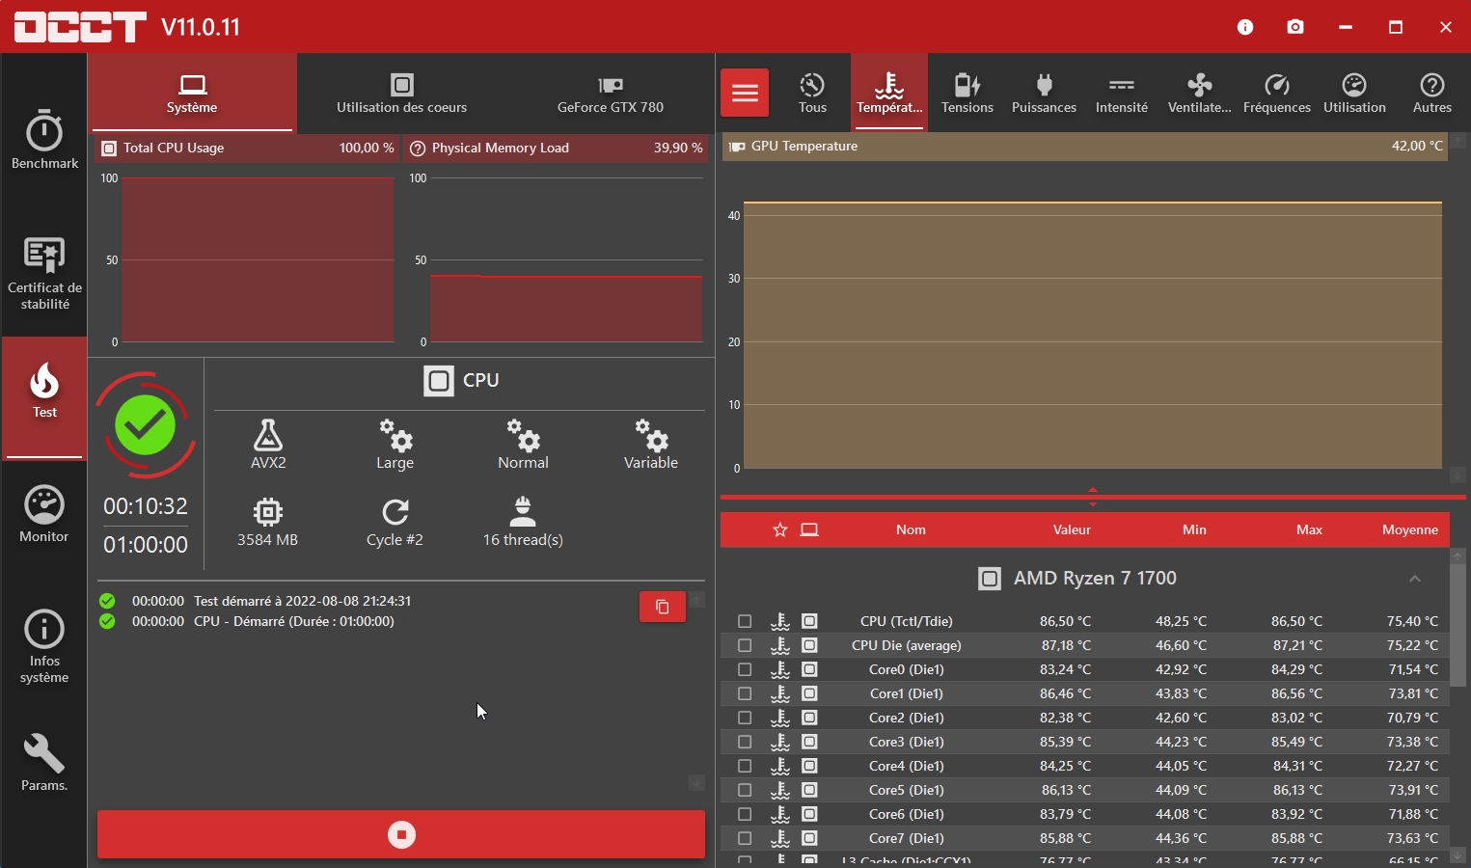Show Puissances power sensors
Image resolution: width=1471 pixels, height=868 pixels.
pyautogui.click(x=1044, y=93)
